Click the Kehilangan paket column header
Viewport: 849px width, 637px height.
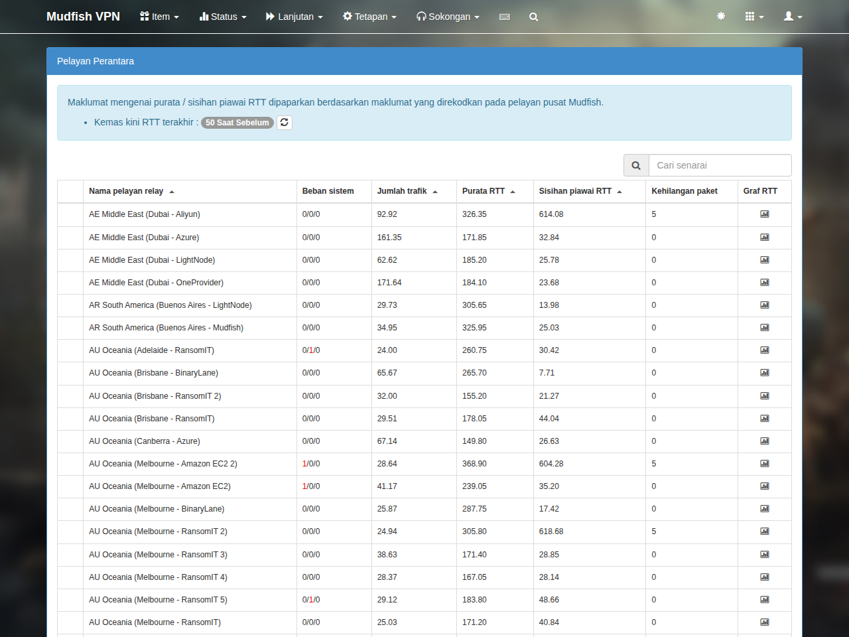point(685,191)
